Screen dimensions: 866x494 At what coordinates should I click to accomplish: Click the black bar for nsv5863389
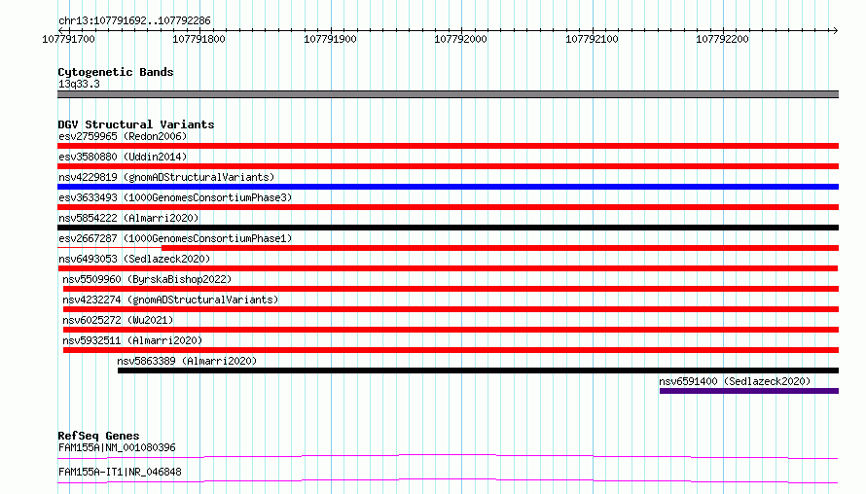pyautogui.click(x=479, y=370)
